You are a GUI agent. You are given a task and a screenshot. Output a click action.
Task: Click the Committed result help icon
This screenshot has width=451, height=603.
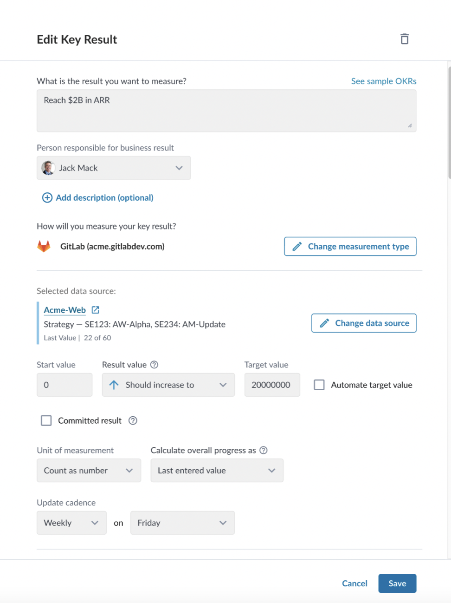133,420
